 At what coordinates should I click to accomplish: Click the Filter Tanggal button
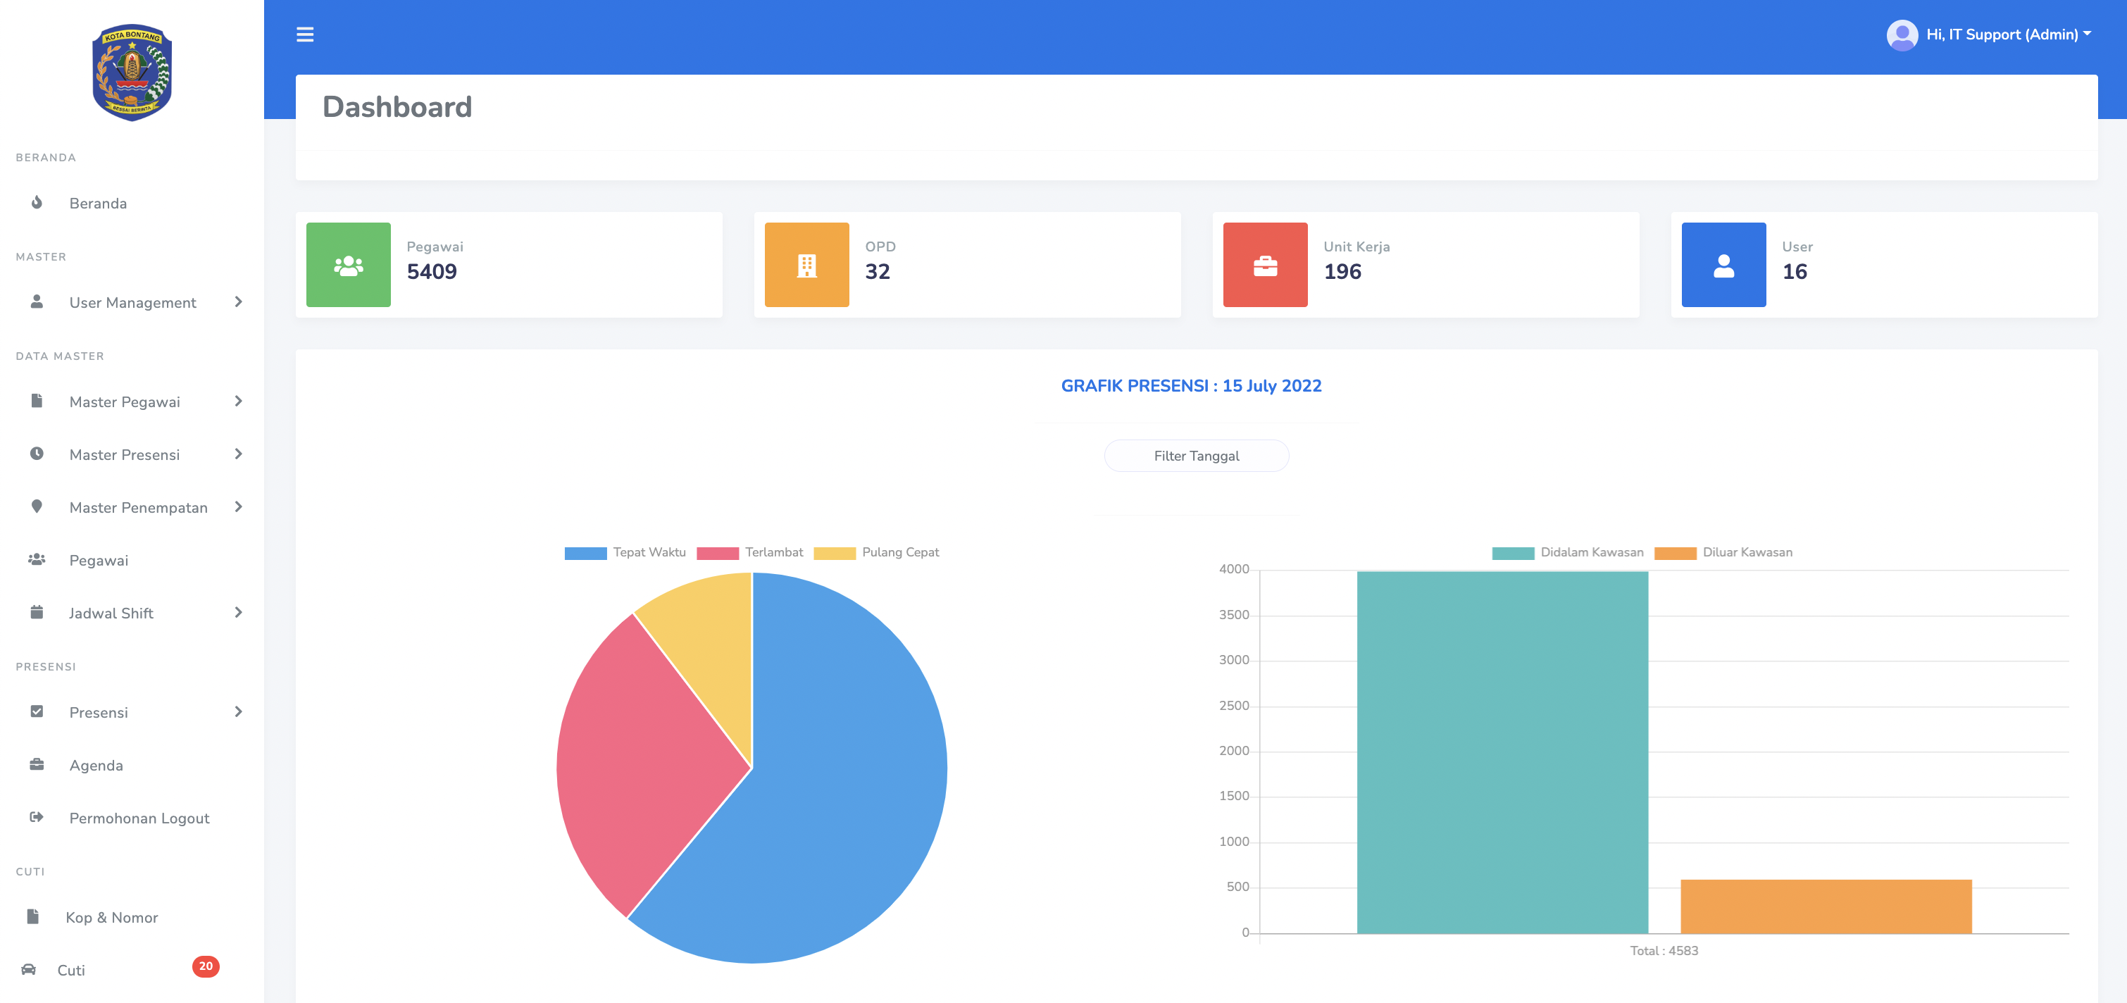tap(1196, 456)
